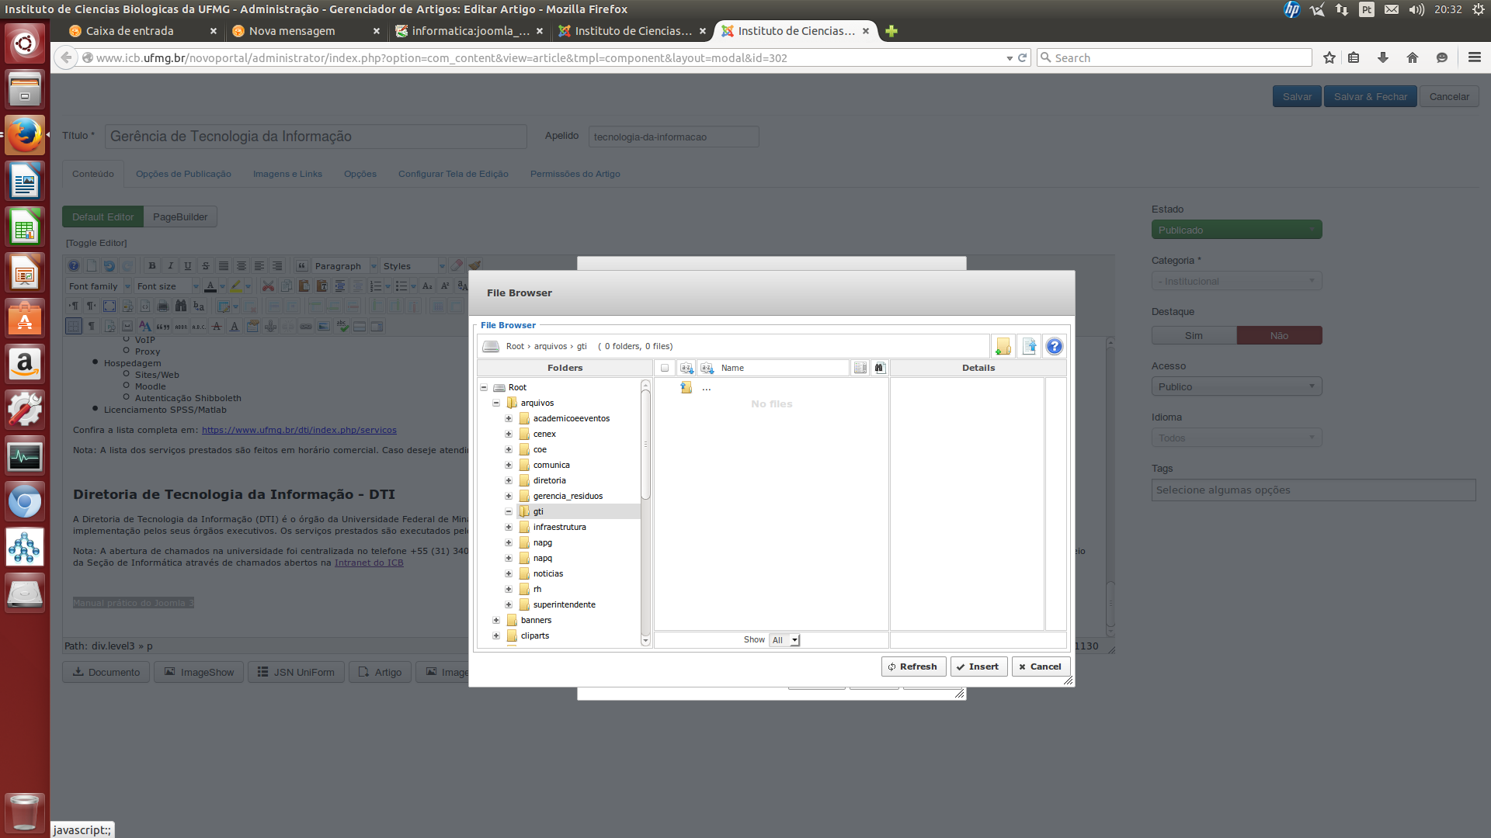Click the binoculars search icon
The height and width of the screenshot is (838, 1491).
pos(879,368)
